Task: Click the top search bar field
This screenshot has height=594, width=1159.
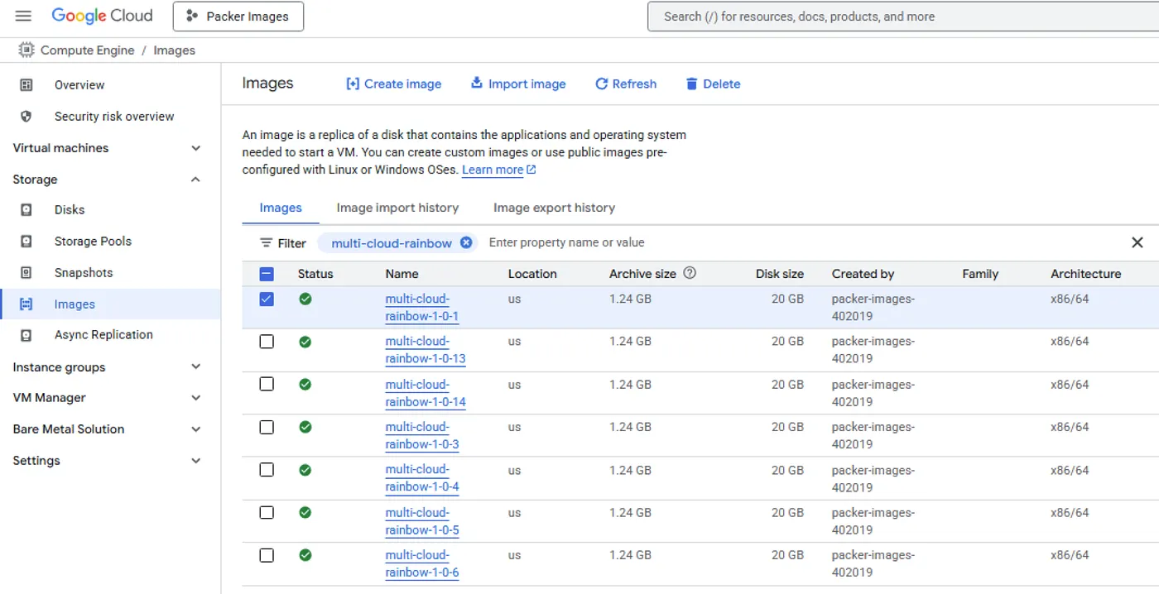Action: pyautogui.click(x=902, y=17)
